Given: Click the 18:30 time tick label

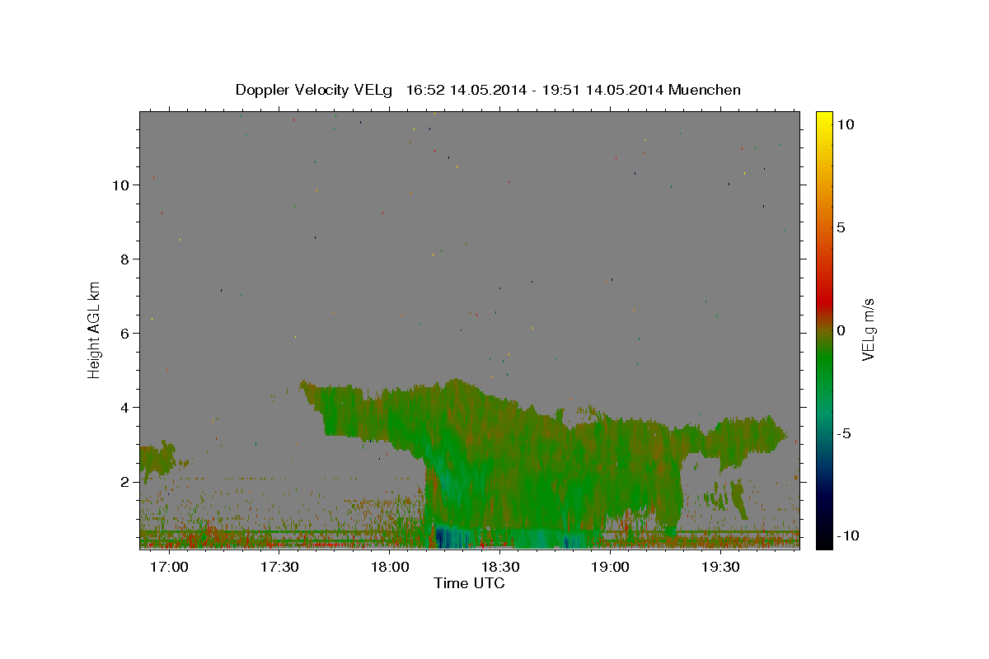Looking at the screenshot, I should pos(499,568).
